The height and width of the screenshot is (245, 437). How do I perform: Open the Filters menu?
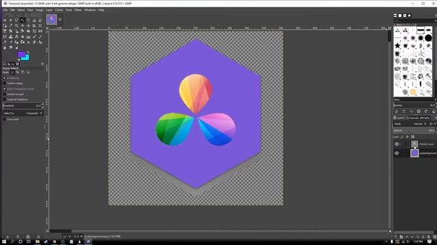[x=78, y=10]
